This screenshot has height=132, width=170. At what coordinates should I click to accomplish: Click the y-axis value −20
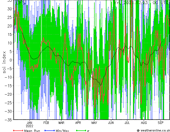(x=8, y=94)
